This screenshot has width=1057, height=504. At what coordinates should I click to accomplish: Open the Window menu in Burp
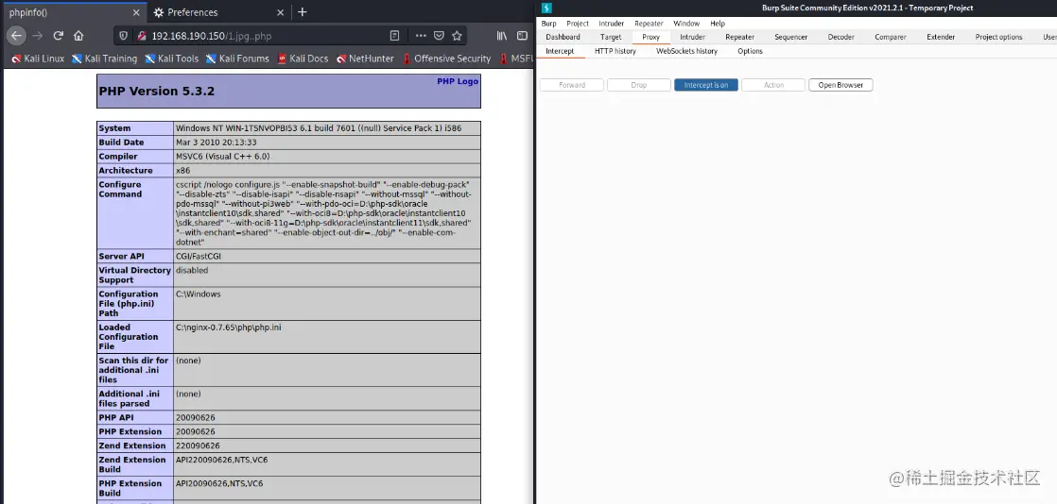[x=686, y=24]
